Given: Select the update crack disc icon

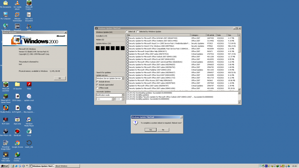Looking at the screenshot, I should pos(29,97).
